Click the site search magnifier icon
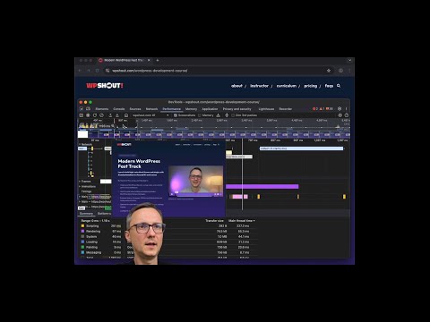 pos(339,86)
